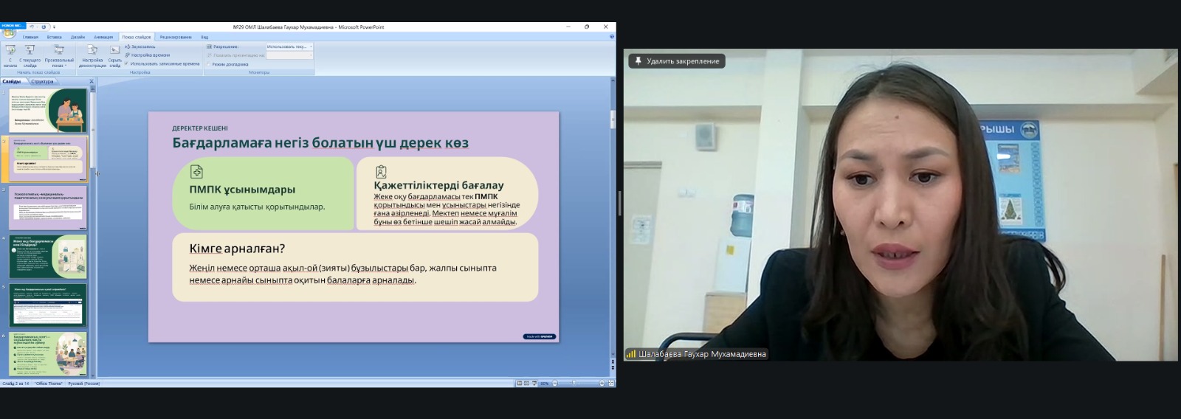
Task: Click Undo in the Quick Access Toolbar
Action: (x=32, y=27)
